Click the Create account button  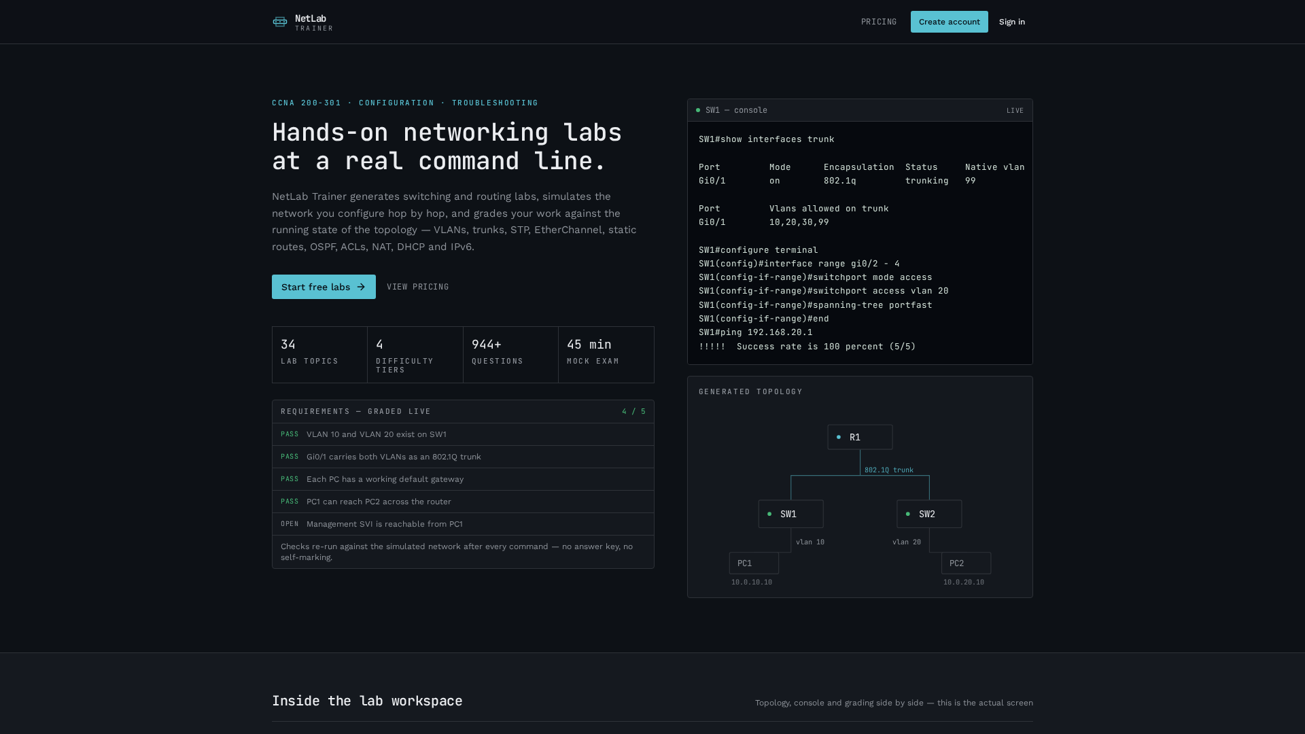[x=950, y=22]
